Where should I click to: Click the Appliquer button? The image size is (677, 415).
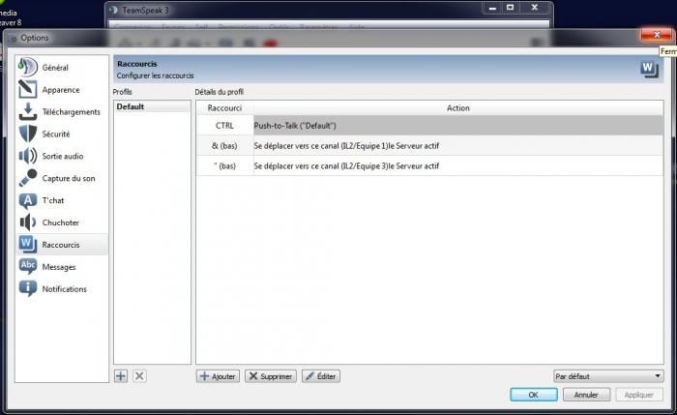(x=639, y=395)
